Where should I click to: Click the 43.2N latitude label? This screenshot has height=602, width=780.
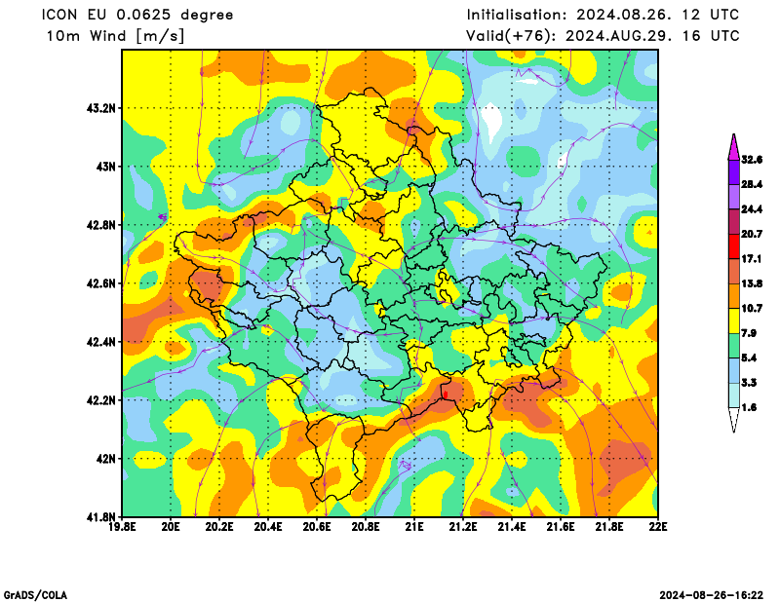[x=101, y=108]
